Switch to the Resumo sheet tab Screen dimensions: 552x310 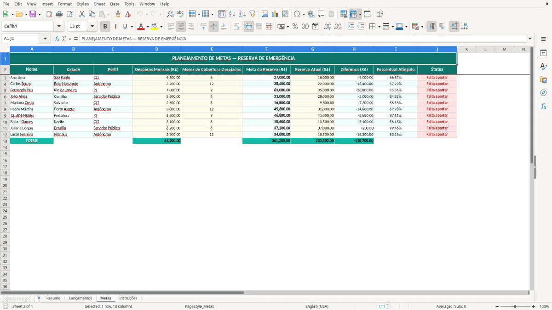(x=53, y=299)
